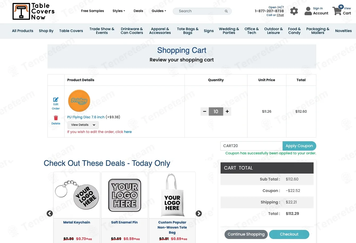This screenshot has width=356, height=243.
Task: Open the PU Flying Disc product thumbnail
Action: tap(79, 101)
